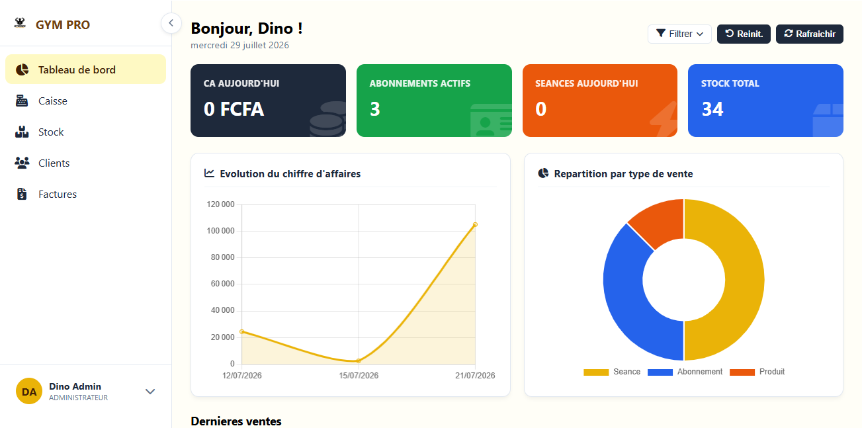Select the Tableau de bord pie icon
This screenshot has height=428, width=862.
[22, 69]
